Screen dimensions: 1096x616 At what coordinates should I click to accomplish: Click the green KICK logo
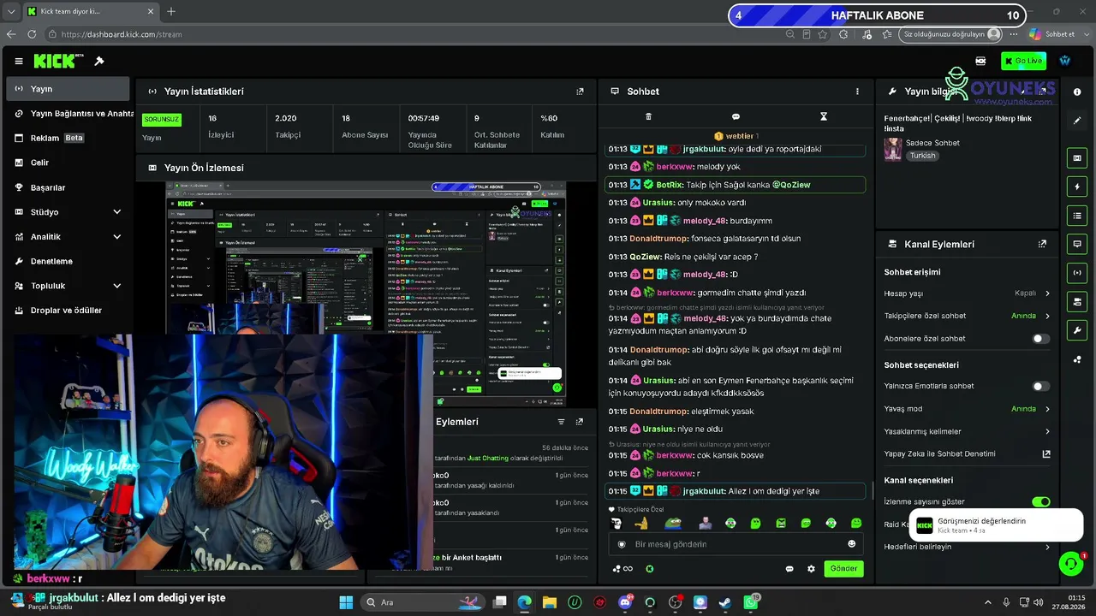point(54,61)
